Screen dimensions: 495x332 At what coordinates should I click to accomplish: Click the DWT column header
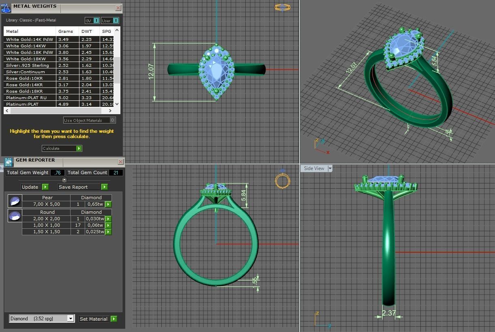point(90,31)
